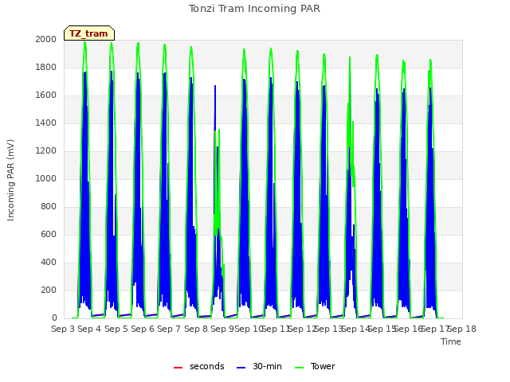Click the Incoming PAR (mV) axis label
Viewport: 510px width, 382px height.
click(x=10, y=181)
